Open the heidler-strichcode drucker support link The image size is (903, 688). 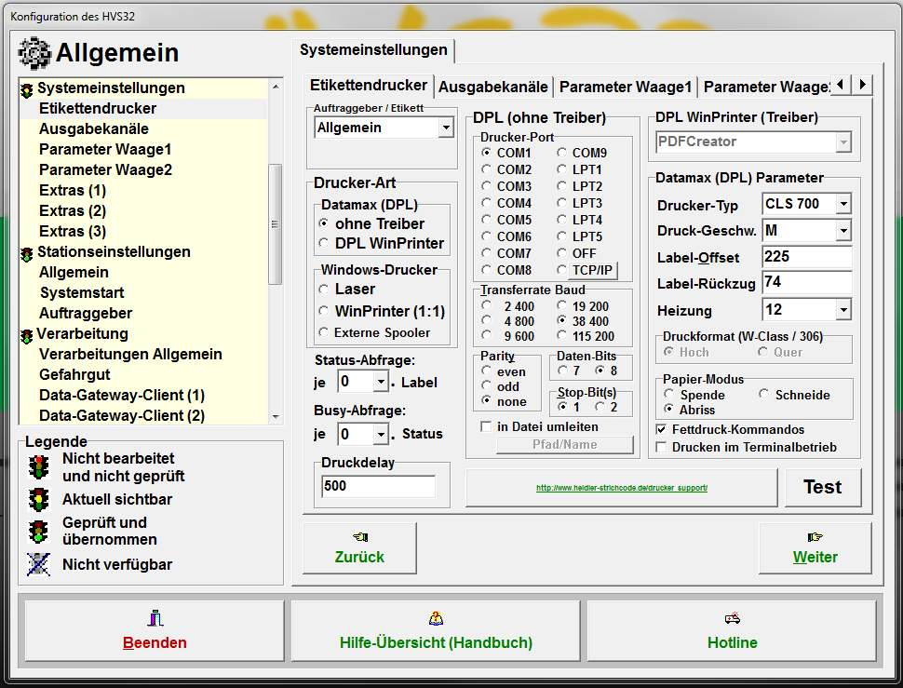click(621, 488)
